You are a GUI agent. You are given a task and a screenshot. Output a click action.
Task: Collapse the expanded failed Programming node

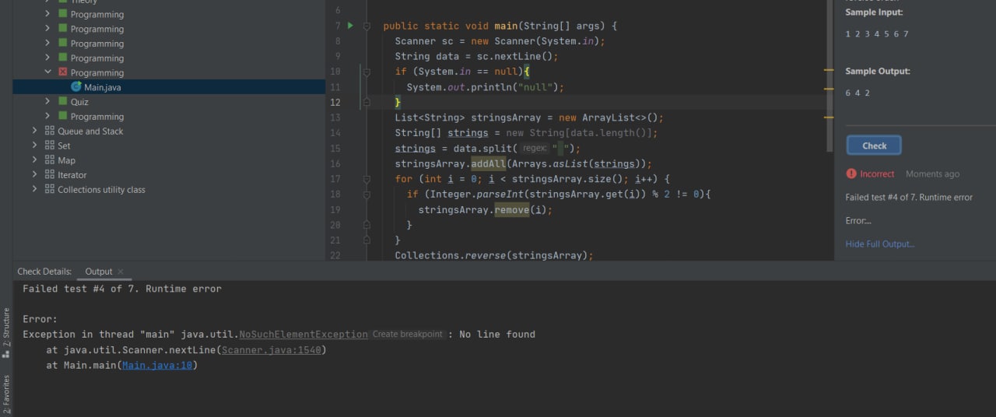[x=48, y=72]
